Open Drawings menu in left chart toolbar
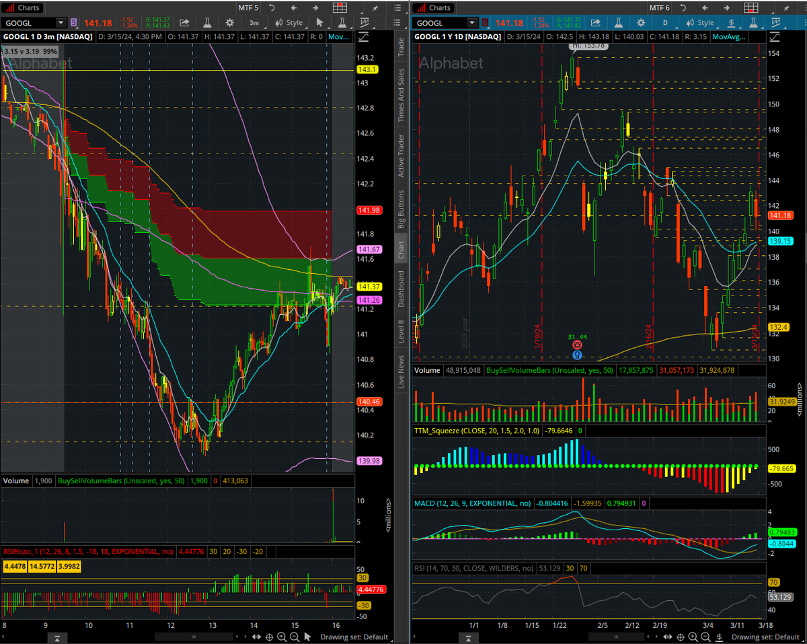Screen dimensions: 807x644 click(364, 23)
